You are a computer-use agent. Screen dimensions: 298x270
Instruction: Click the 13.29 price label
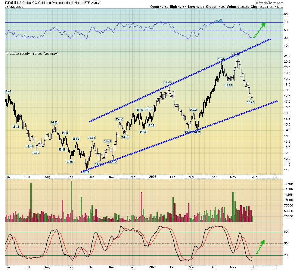(x=107, y=141)
